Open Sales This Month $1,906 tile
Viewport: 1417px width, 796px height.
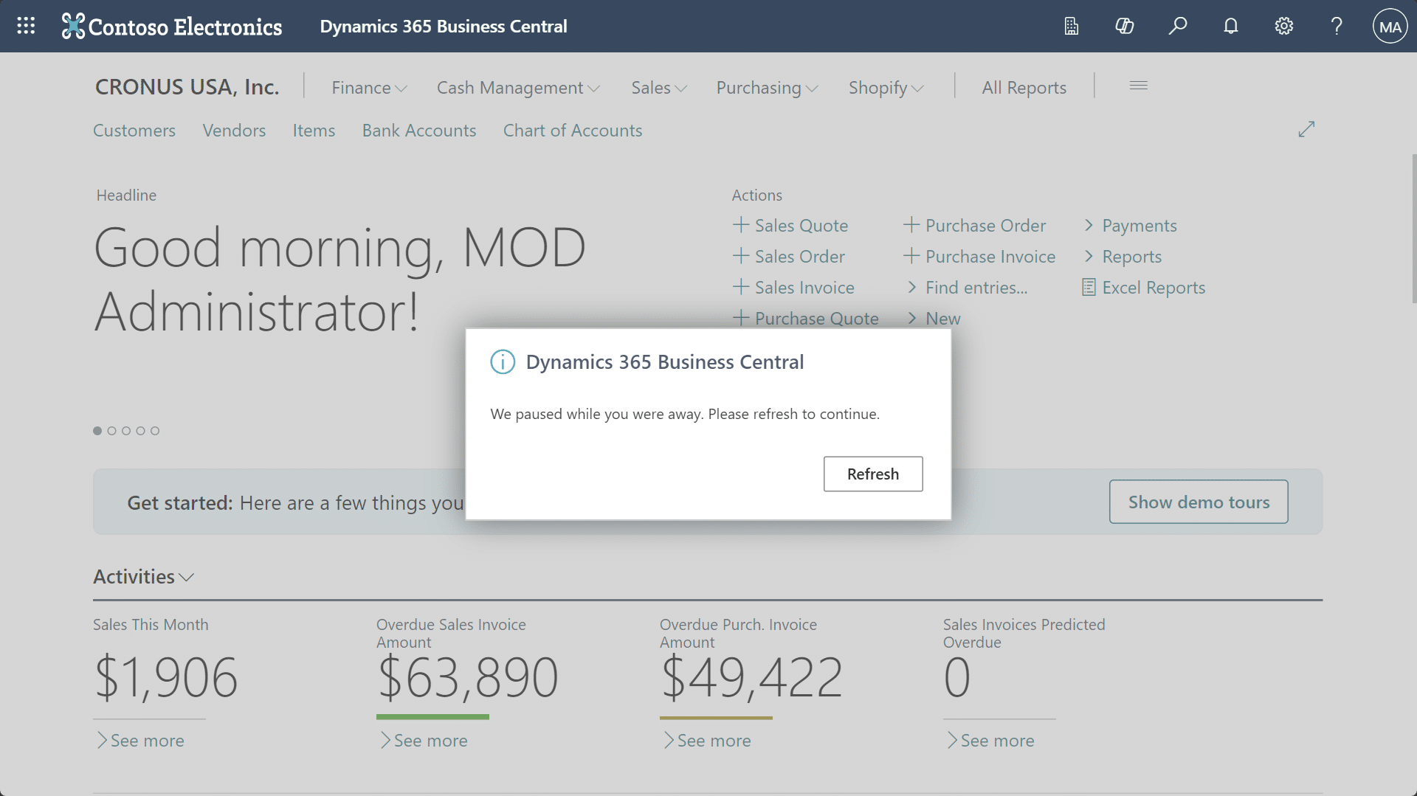(166, 676)
